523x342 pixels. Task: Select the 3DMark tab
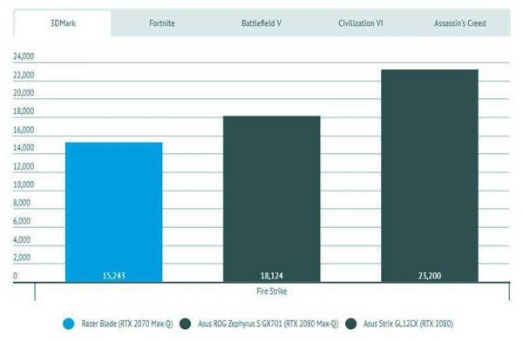coord(63,23)
